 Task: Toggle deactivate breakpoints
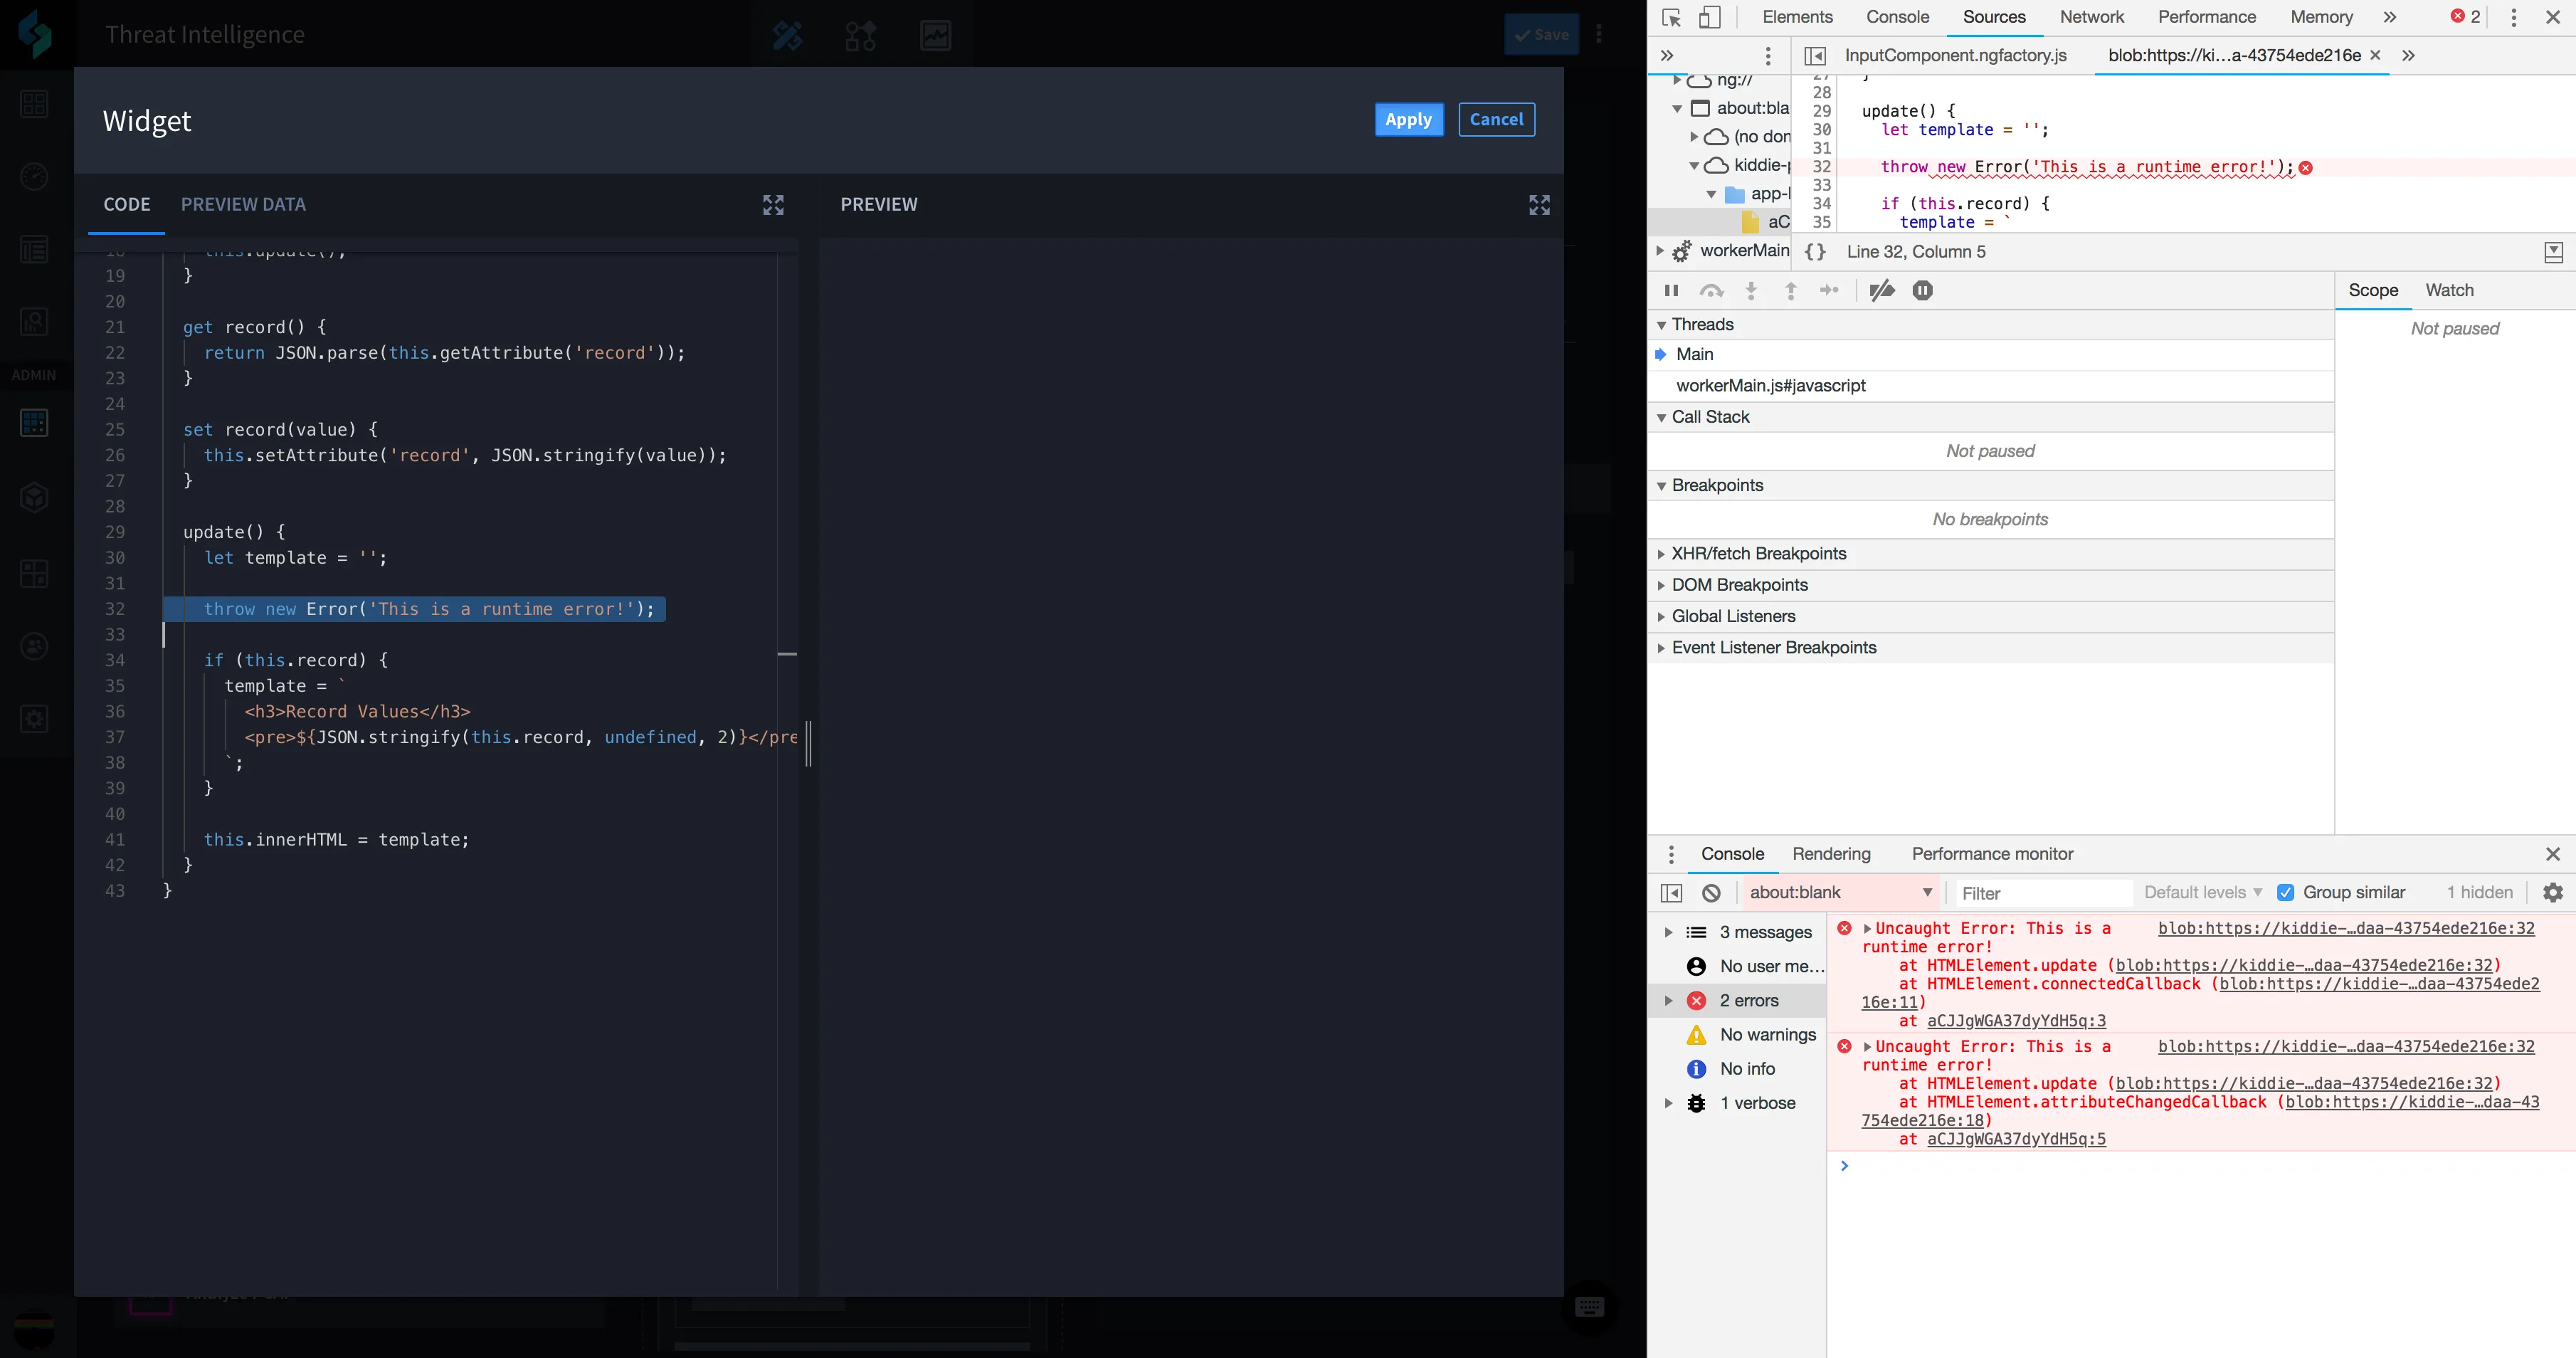point(1882,290)
